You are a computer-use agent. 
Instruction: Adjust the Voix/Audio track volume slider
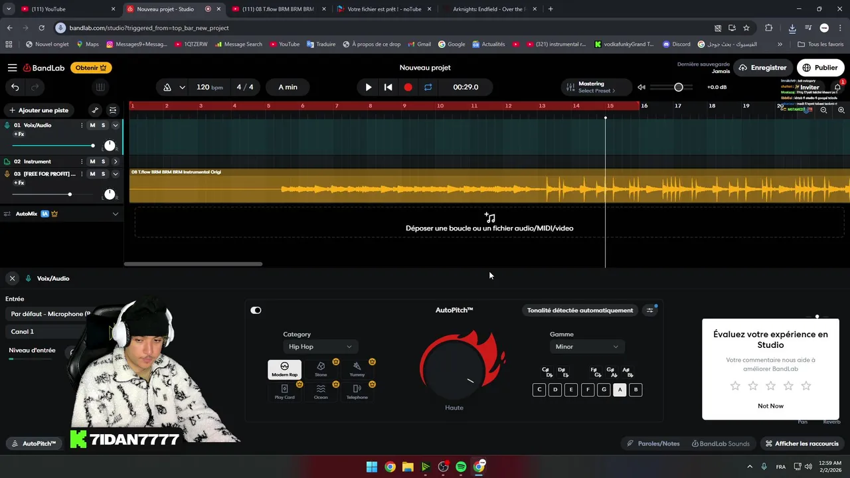click(x=54, y=145)
